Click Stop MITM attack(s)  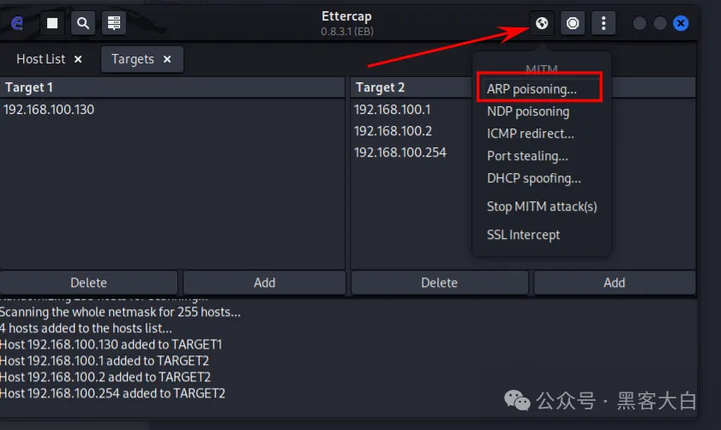click(542, 206)
